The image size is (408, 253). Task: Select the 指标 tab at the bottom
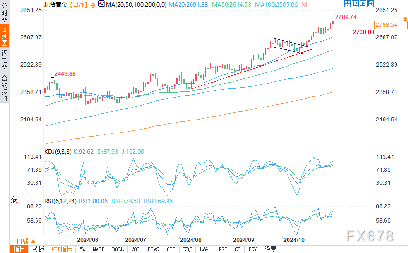pos(20,249)
